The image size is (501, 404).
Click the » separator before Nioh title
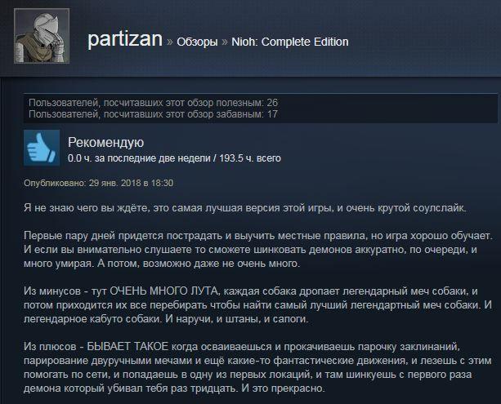click(225, 42)
